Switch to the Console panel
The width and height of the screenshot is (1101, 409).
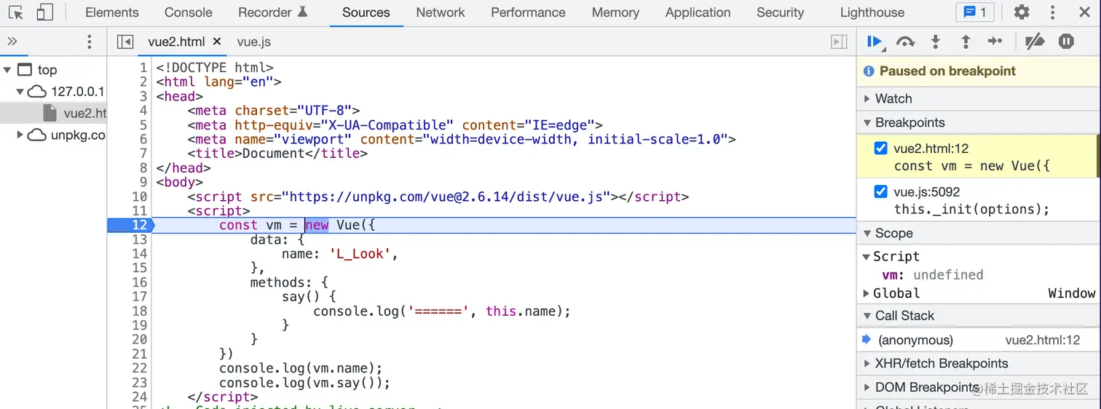pos(189,12)
